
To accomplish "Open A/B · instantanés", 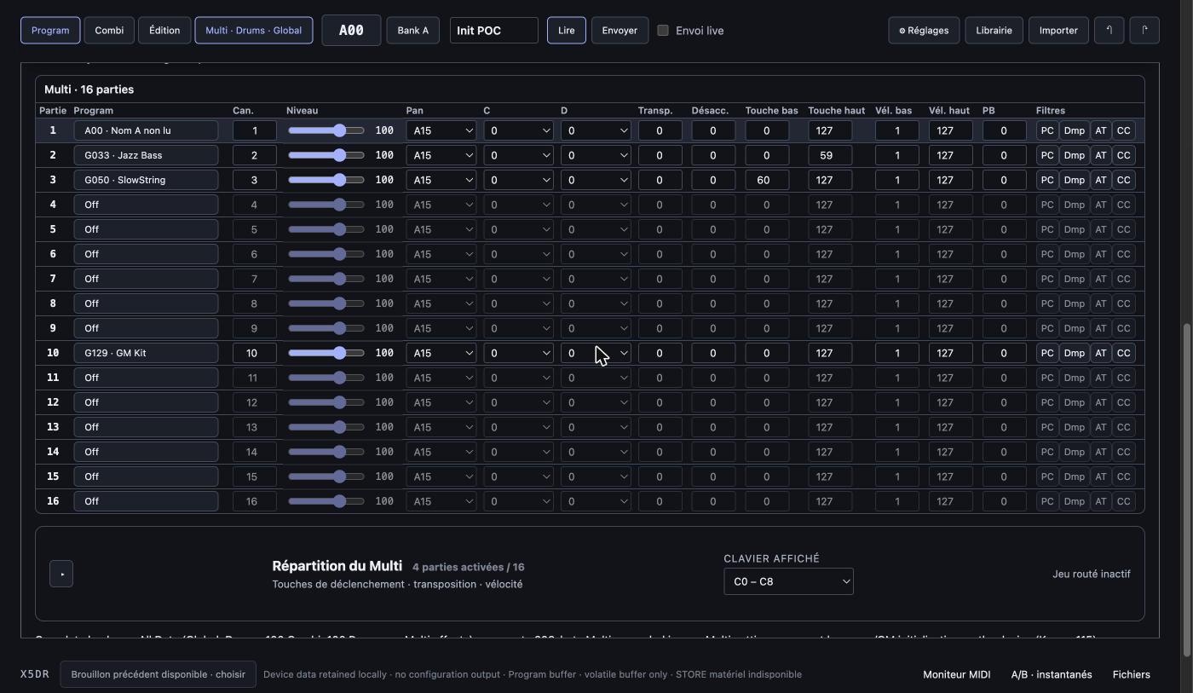I will pyautogui.click(x=1052, y=674).
